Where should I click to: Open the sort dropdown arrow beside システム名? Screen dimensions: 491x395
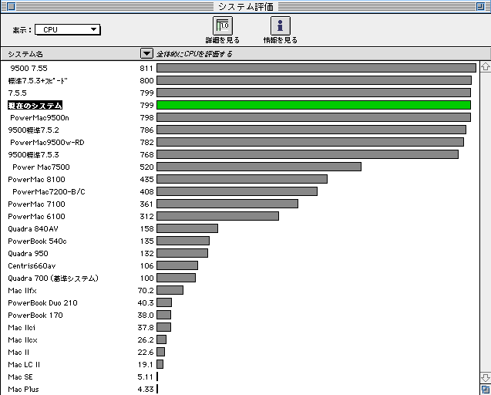coord(146,53)
